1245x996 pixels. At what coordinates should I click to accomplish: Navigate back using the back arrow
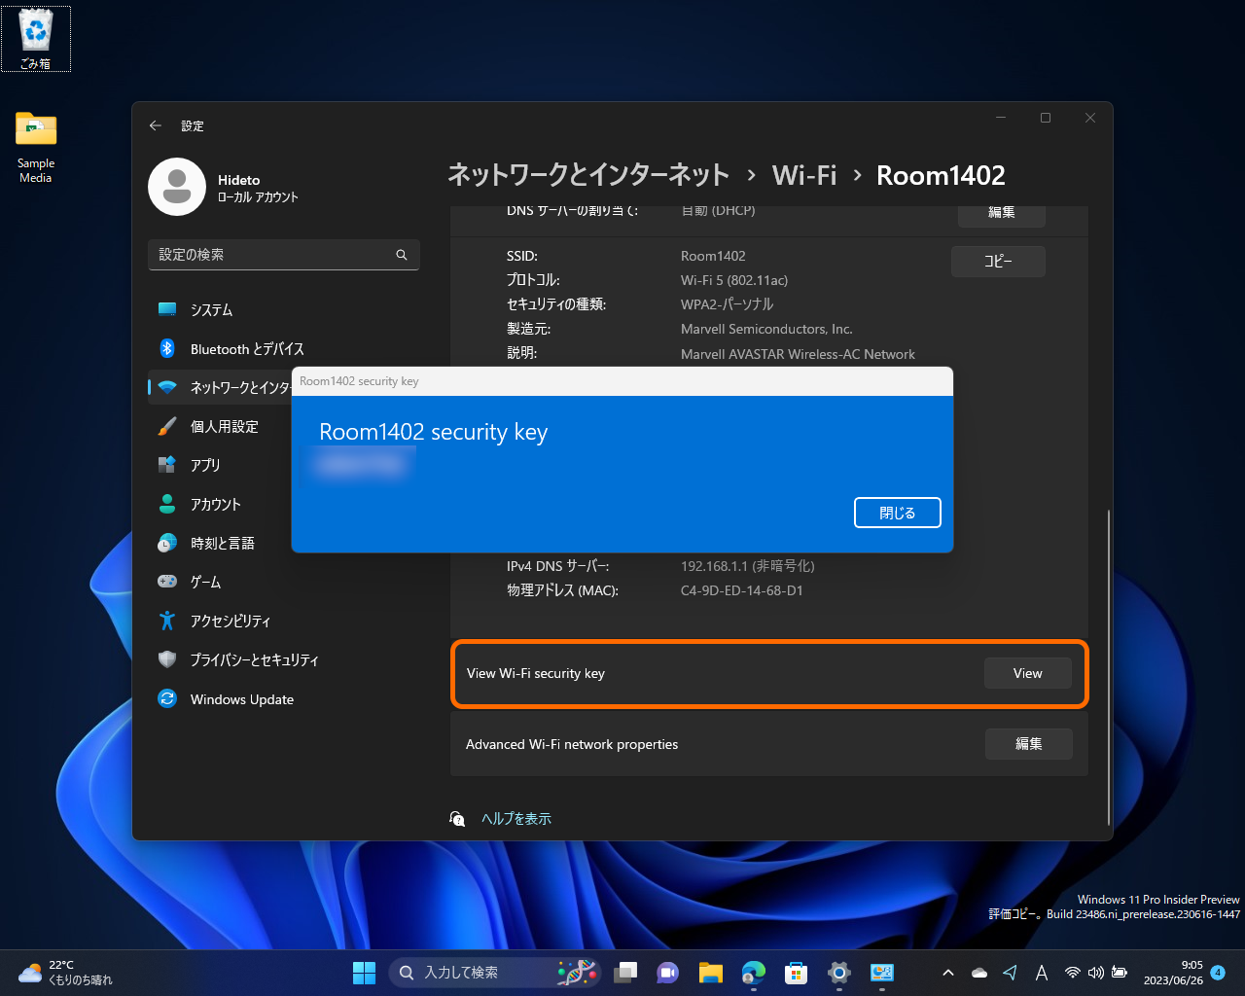(x=155, y=125)
